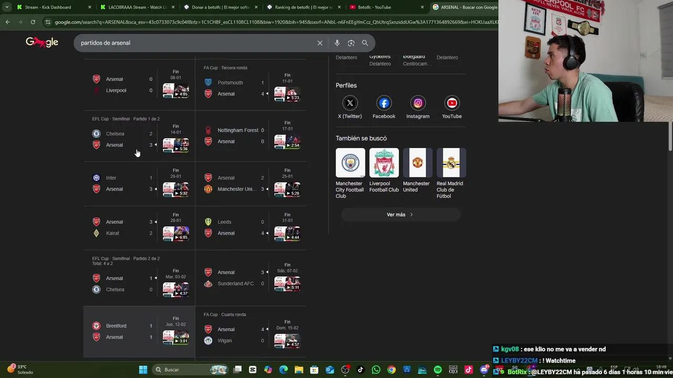Expand 'Ver más' related searches

[401, 215]
